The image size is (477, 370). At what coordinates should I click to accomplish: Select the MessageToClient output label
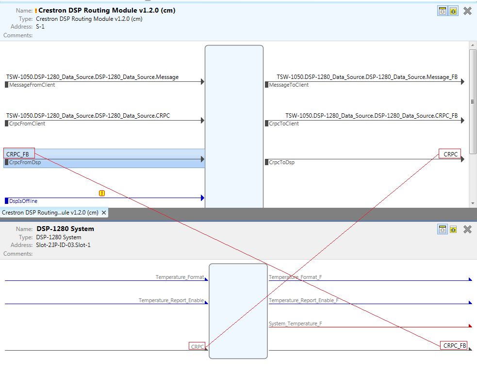pyautogui.click(x=289, y=85)
